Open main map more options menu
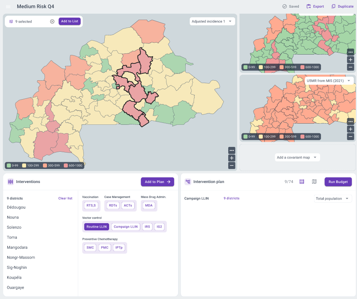 tap(231, 151)
